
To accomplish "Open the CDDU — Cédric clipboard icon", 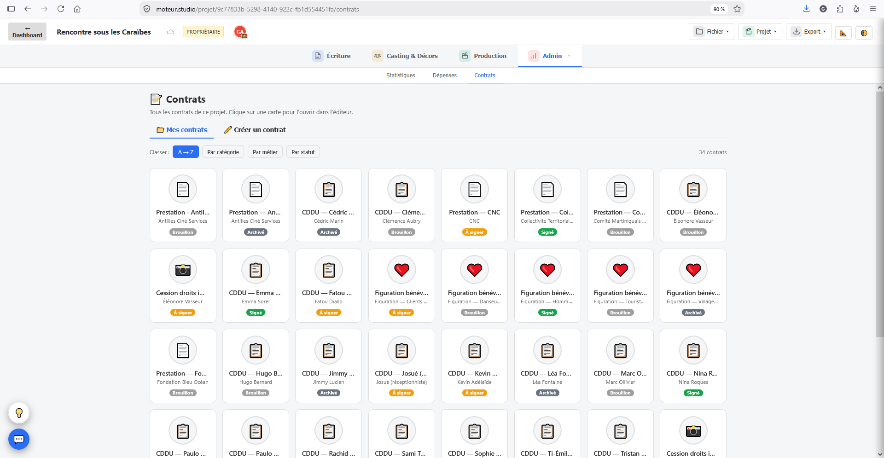I will coord(329,189).
